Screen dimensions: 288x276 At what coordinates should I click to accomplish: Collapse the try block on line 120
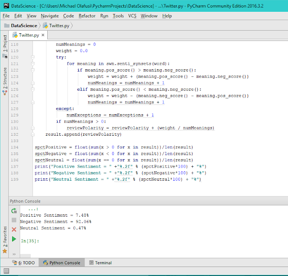33,57
